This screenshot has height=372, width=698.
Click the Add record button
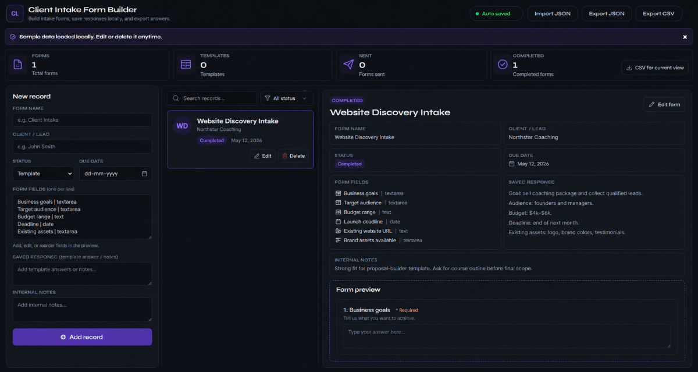83,337
